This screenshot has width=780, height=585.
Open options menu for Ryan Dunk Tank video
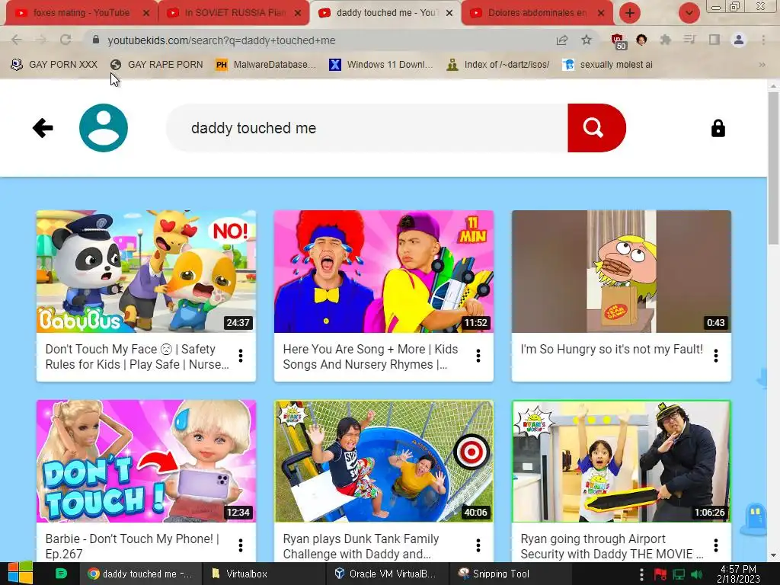click(478, 545)
